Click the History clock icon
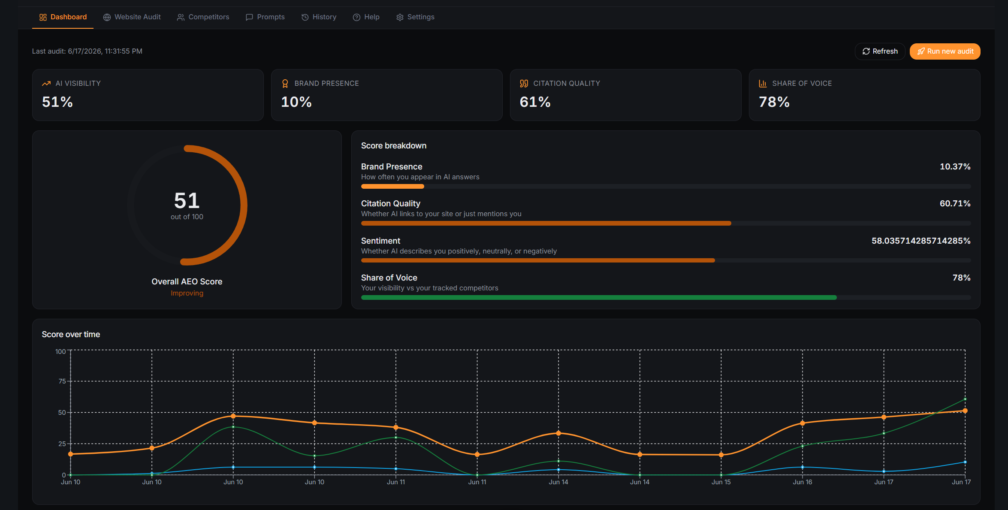The height and width of the screenshot is (510, 1008). (x=305, y=17)
